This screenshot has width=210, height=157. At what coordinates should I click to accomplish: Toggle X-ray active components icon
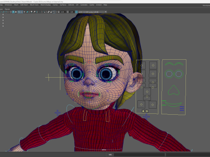(51, 12)
